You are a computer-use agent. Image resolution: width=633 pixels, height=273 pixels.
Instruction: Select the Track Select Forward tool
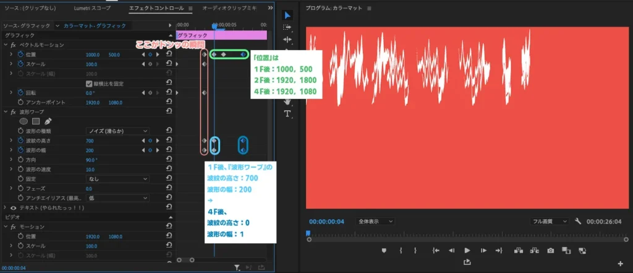click(x=287, y=27)
